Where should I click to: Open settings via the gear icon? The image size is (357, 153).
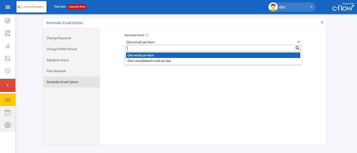8,71
